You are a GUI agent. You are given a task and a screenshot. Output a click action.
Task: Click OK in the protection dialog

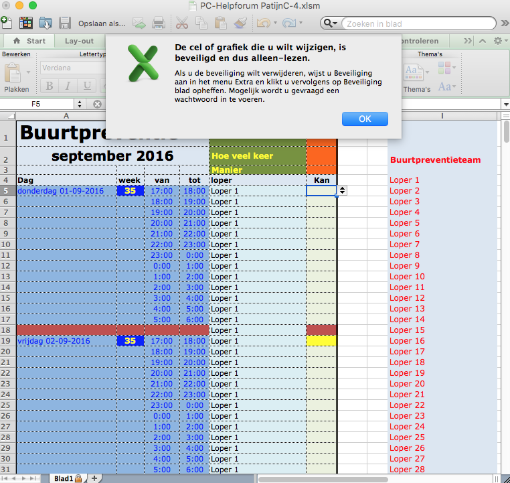pyautogui.click(x=365, y=119)
